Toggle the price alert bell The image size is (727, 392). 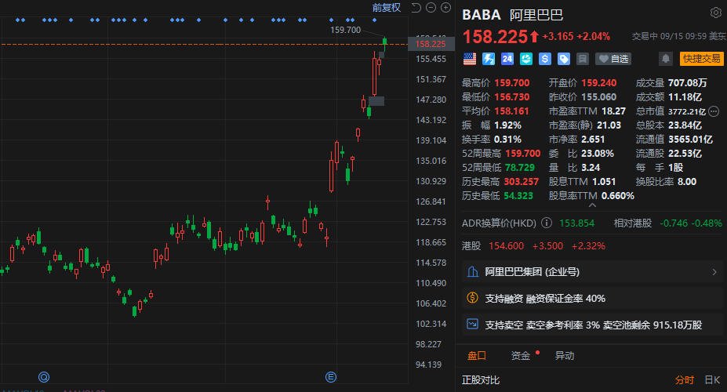click(665, 59)
